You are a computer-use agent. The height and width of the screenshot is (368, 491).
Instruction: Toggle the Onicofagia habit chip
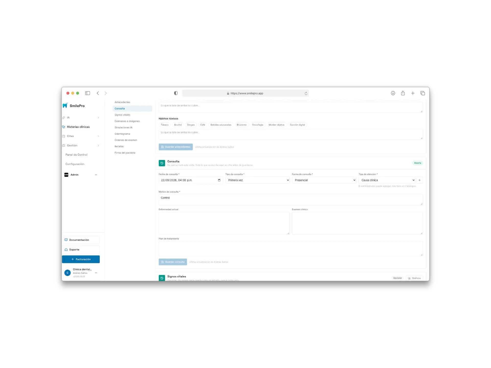click(258, 125)
